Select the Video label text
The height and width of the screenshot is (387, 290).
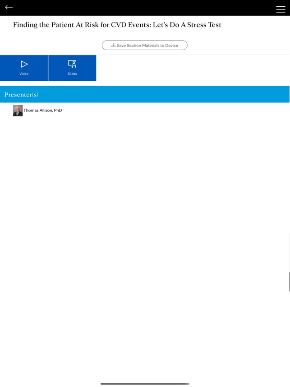24,74
